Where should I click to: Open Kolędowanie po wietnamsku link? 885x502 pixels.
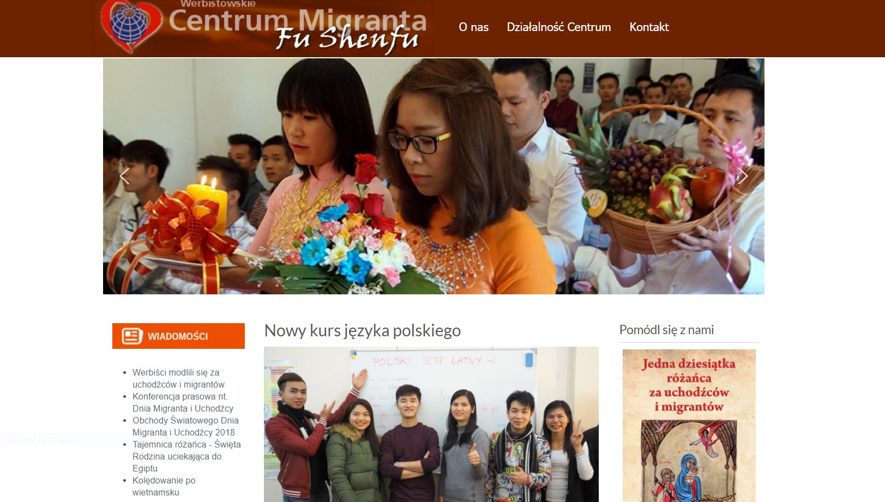pos(164,486)
